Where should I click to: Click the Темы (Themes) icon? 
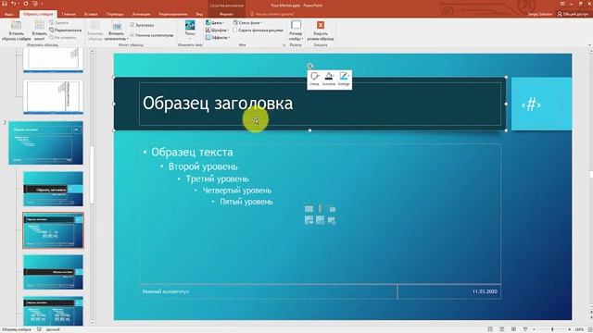coord(190,26)
